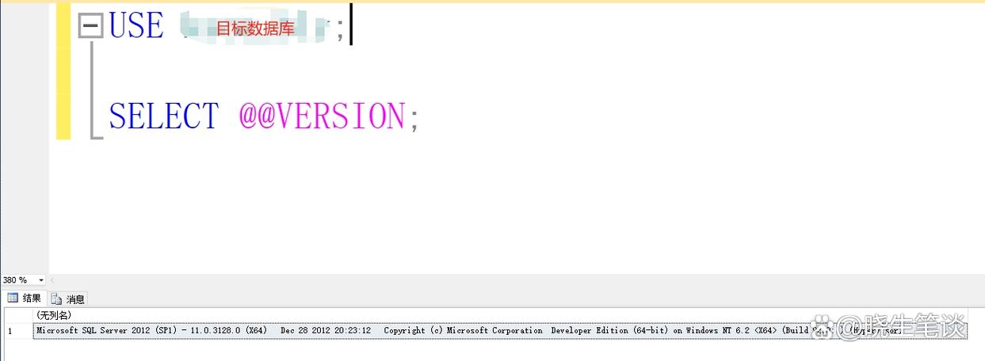Click inside the 380 % zoom field
985x361 pixels.
tap(16, 280)
